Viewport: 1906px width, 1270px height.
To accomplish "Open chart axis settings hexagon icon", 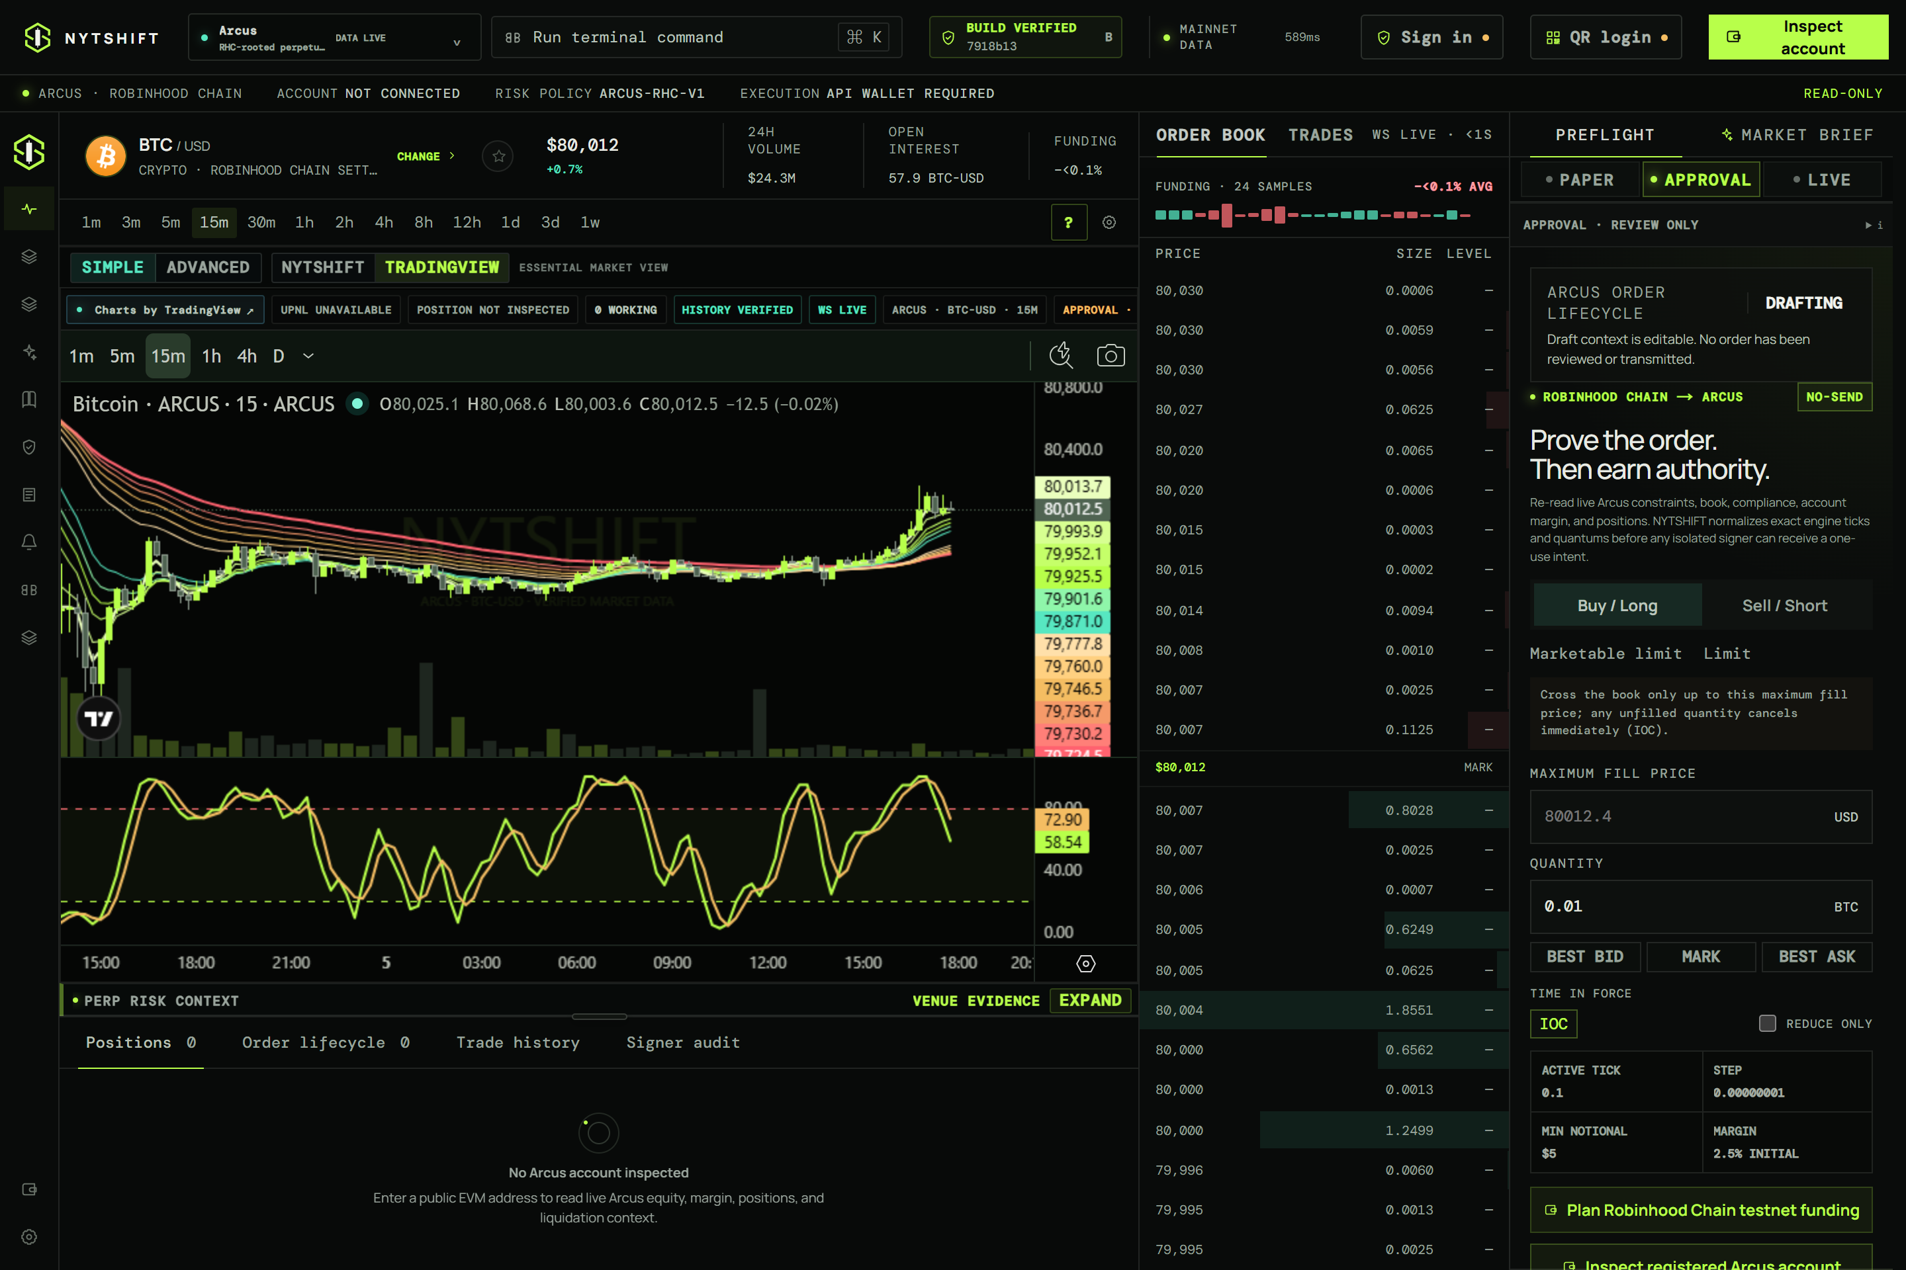I will coord(1086,963).
